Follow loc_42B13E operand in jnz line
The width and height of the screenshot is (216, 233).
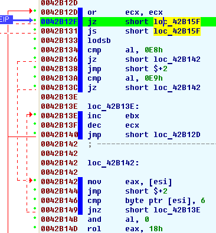[x=177, y=210]
